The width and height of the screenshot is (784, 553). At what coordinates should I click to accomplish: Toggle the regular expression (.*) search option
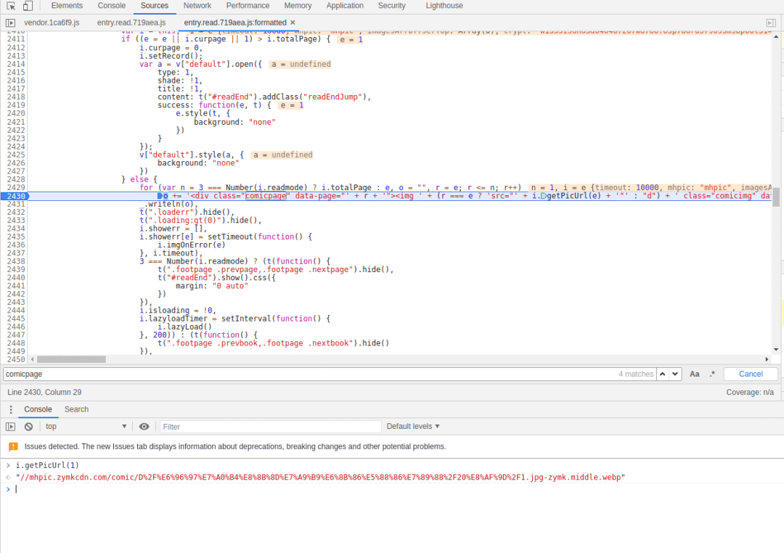[712, 374]
